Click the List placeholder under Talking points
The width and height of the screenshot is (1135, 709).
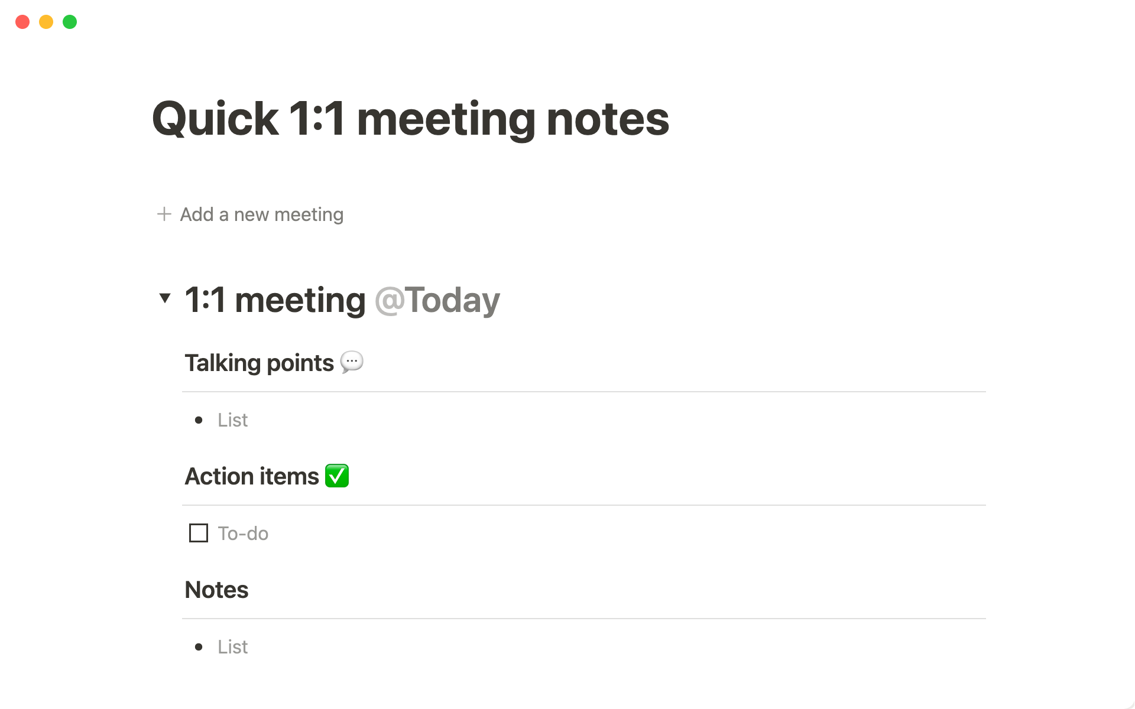(x=232, y=420)
